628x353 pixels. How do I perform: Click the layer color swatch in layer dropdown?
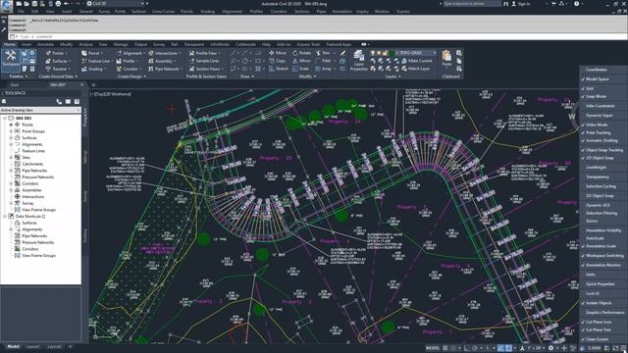(x=392, y=53)
